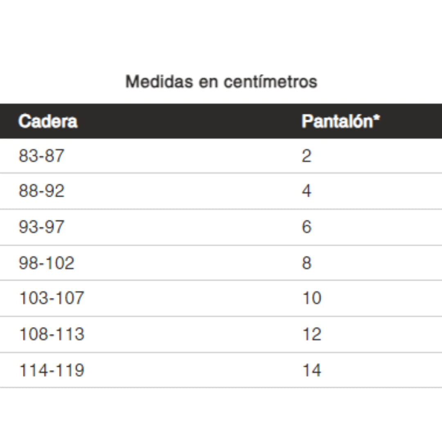Select the 98-102 hip measurement cell
This screenshot has height=442, width=442.
point(47,263)
